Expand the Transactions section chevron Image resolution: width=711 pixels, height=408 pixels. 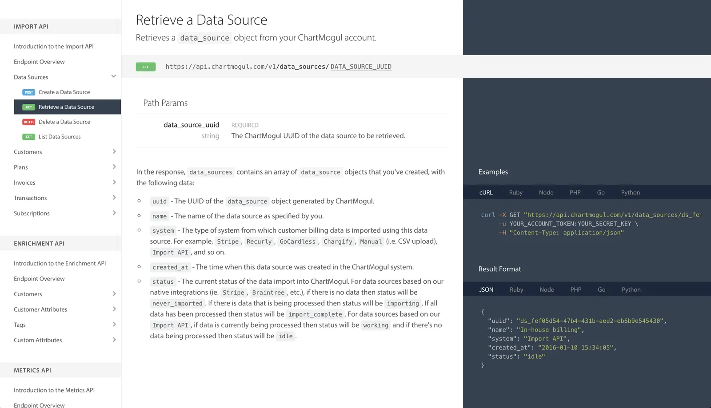[x=114, y=198]
